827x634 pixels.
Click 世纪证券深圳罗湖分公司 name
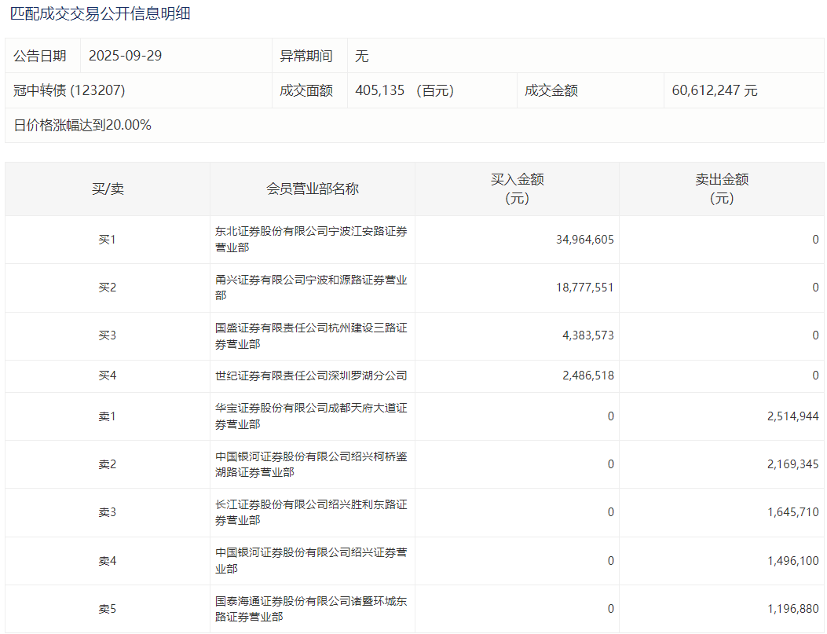click(311, 376)
